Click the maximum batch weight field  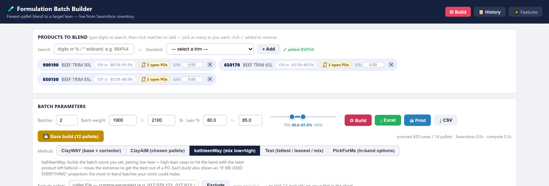point(162,120)
